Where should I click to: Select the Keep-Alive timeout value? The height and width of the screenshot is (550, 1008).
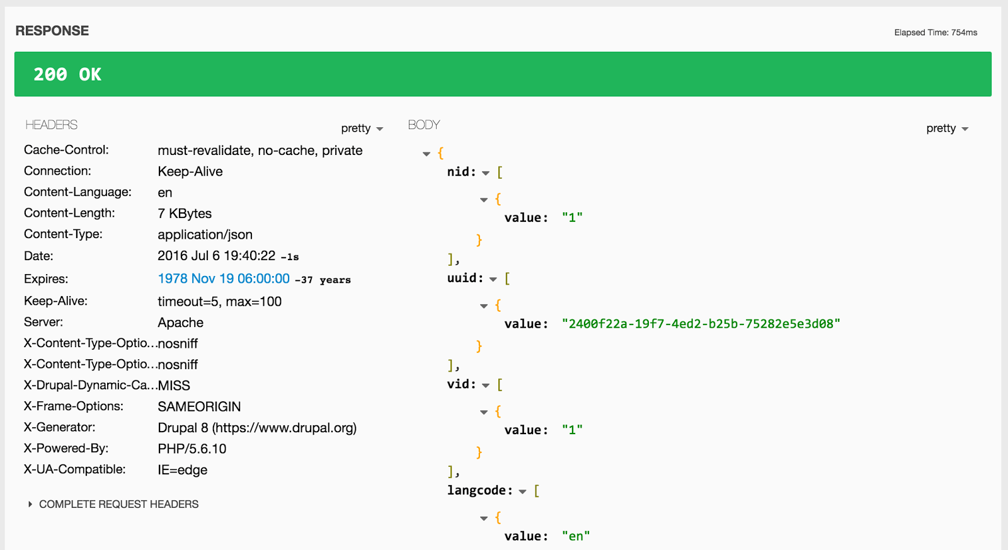[x=220, y=302]
